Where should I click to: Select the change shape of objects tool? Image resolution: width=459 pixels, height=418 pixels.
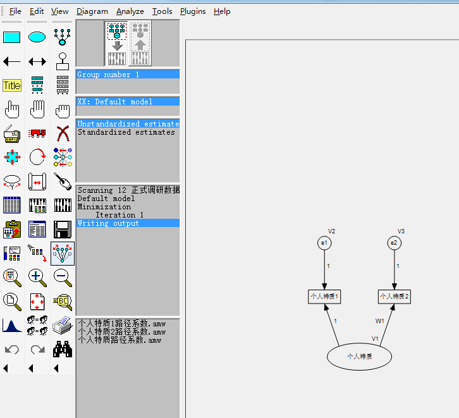coord(12,157)
